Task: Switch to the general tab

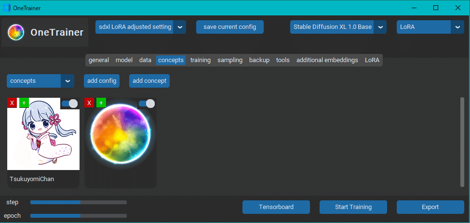Action: pyautogui.click(x=99, y=60)
